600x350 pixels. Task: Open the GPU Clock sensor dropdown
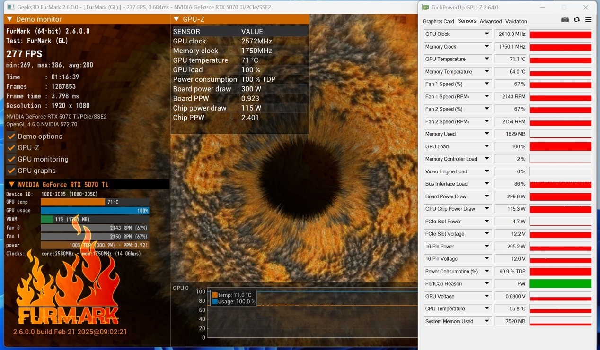[486, 34]
